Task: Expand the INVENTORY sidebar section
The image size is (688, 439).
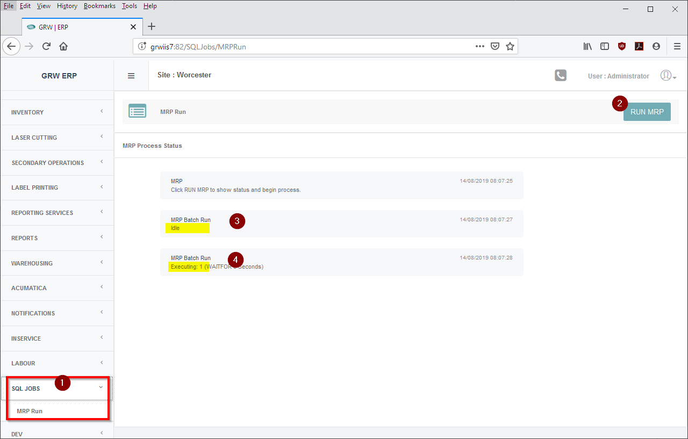Action: coord(56,112)
